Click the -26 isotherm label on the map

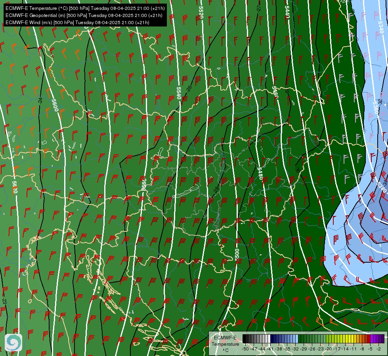coord(189,88)
